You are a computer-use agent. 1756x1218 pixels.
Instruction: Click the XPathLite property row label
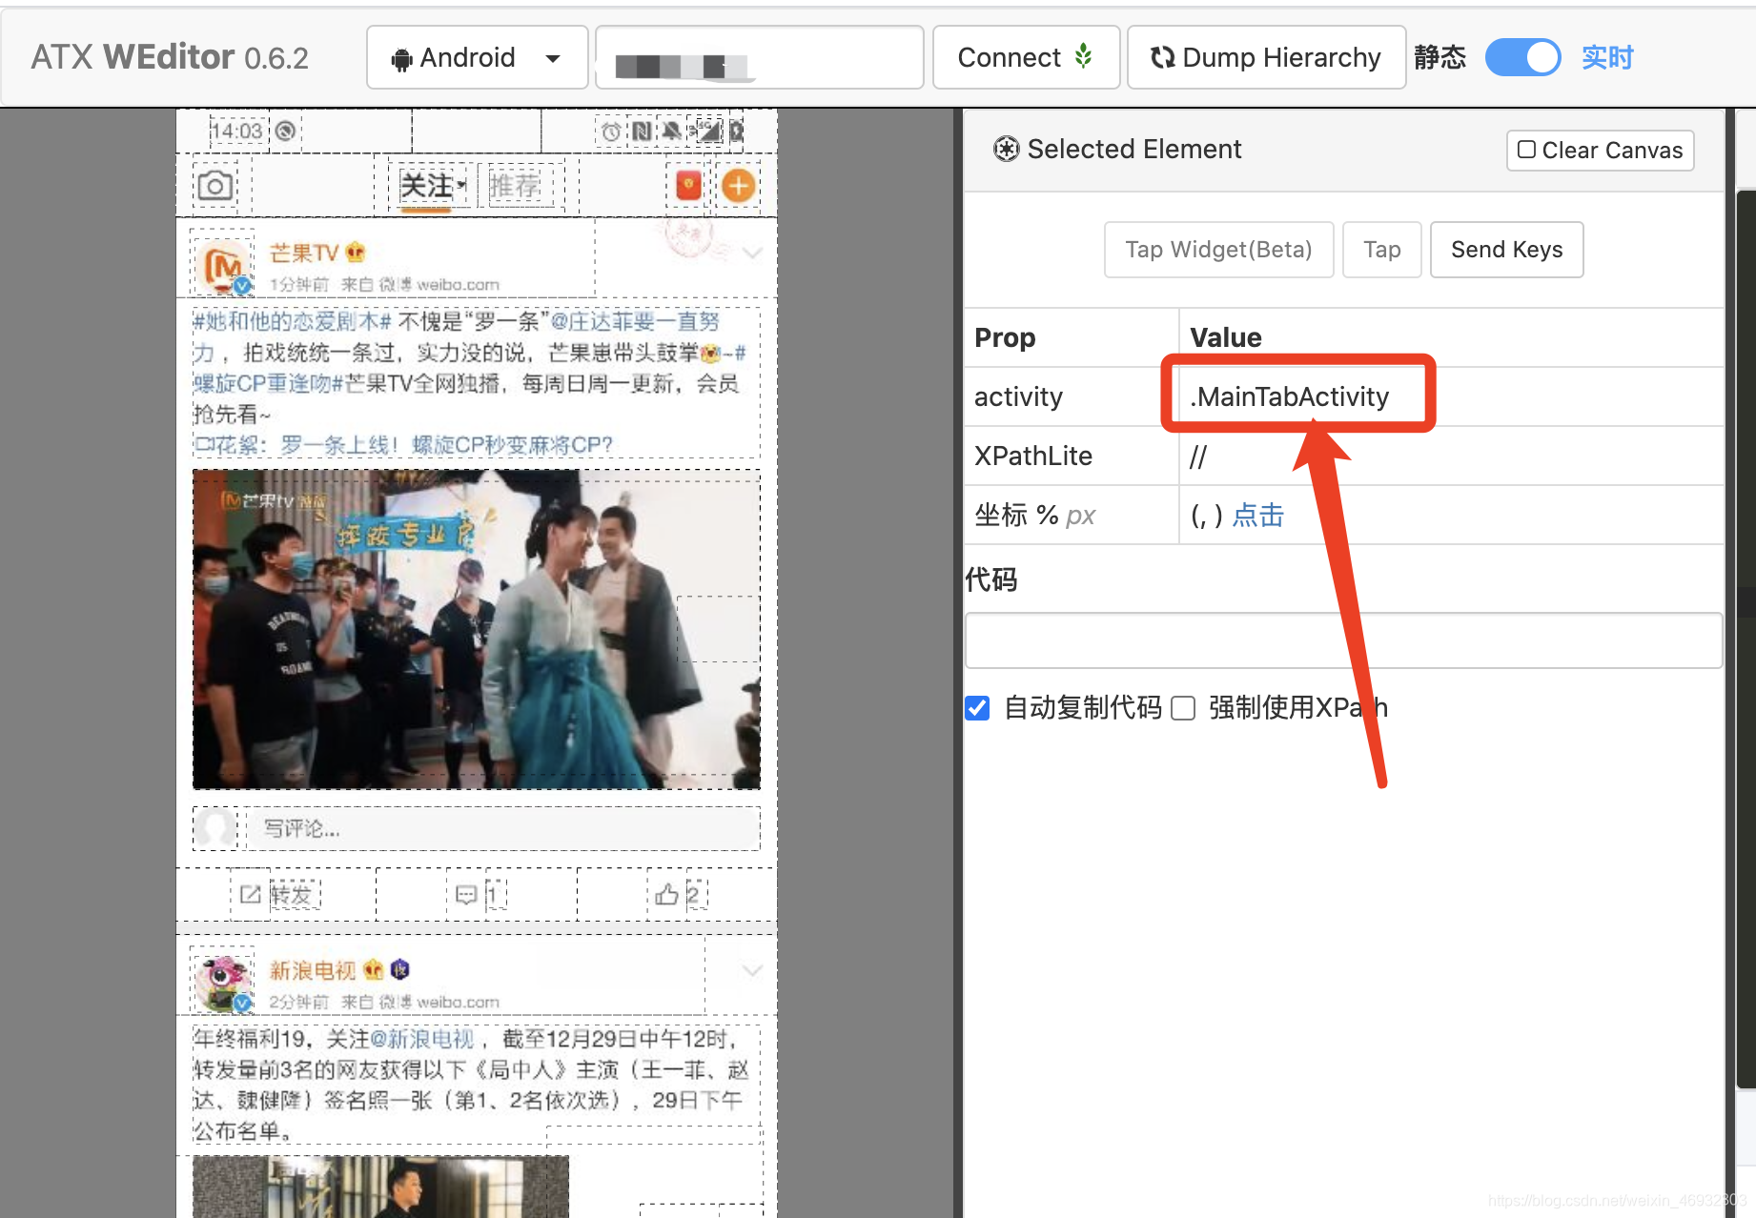(1033, 457)
